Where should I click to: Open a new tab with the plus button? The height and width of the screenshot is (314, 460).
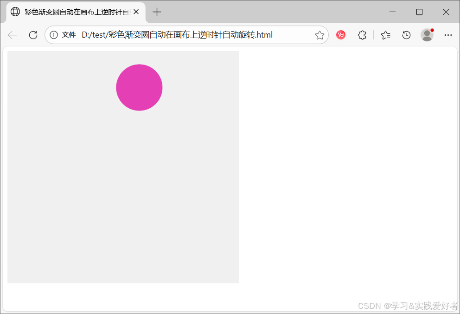click(x=157, y=12)
